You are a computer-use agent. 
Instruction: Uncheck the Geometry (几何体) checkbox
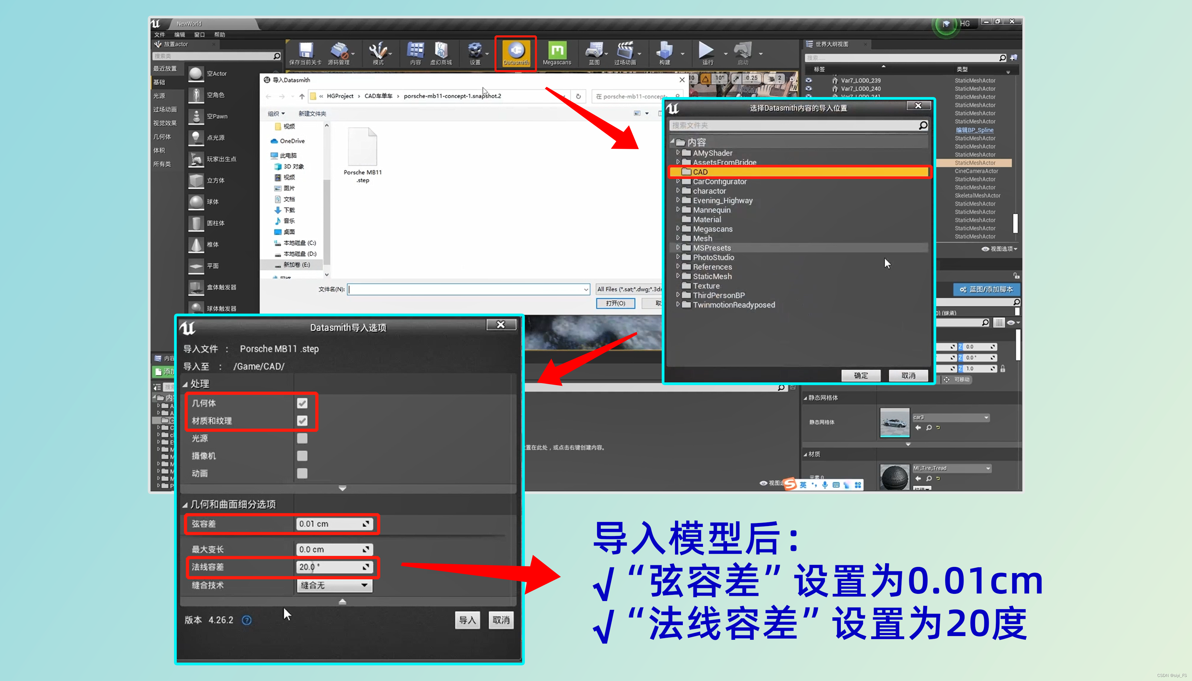(302, 403)
